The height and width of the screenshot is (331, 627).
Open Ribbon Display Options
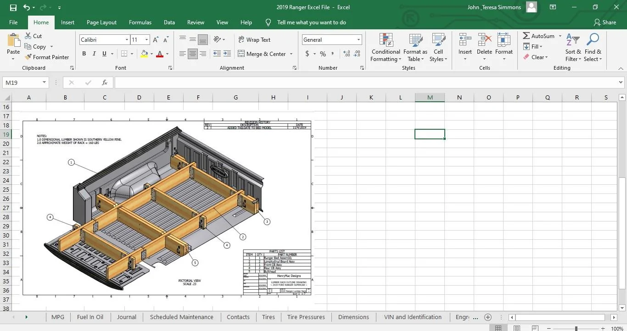(553, 7)
